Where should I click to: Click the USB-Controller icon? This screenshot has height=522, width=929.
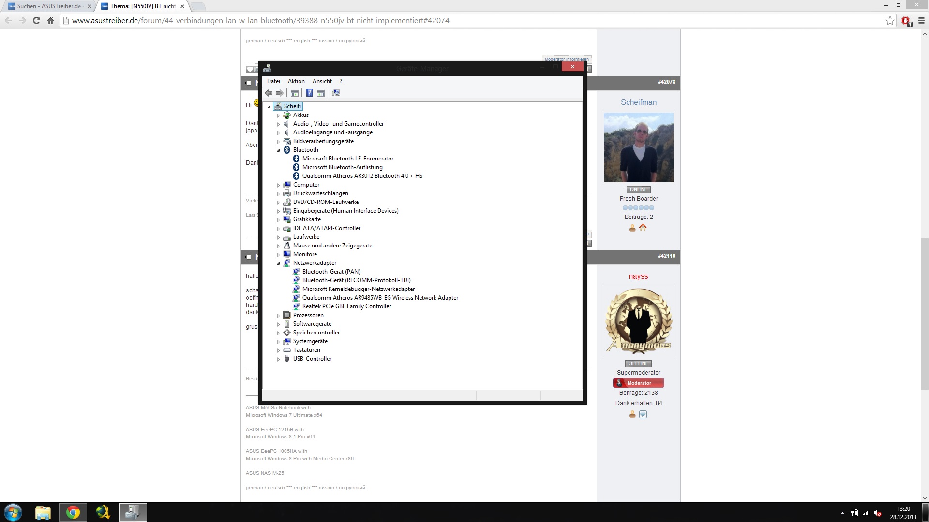coord(287,359)
